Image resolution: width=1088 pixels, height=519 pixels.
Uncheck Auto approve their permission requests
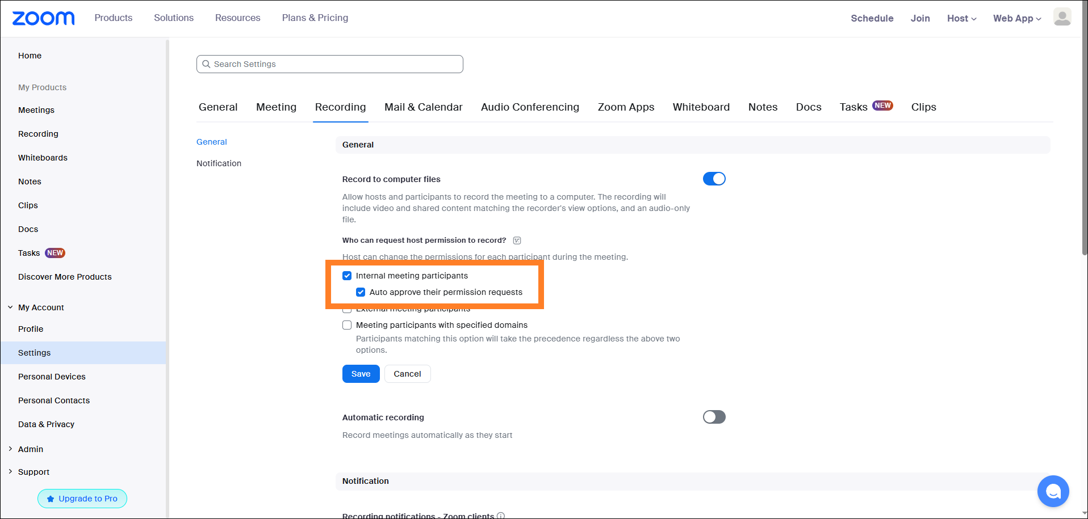coord(361,292)
